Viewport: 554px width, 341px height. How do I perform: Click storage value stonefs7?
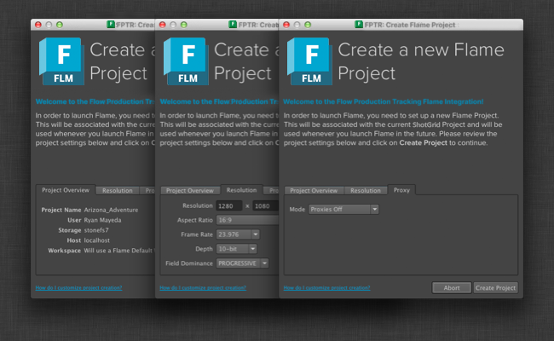(96, 230)
